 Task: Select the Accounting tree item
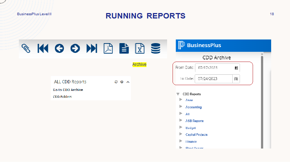point(194,107)
